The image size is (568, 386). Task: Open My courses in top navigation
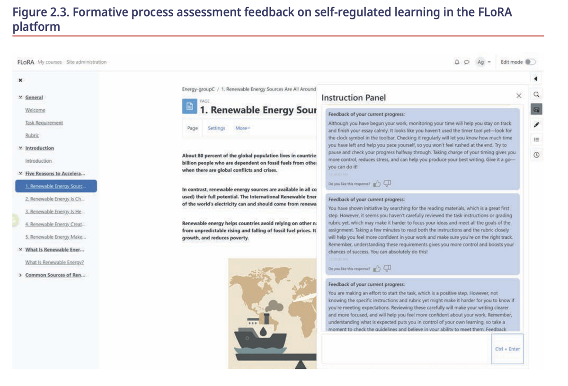pos(50,62)
